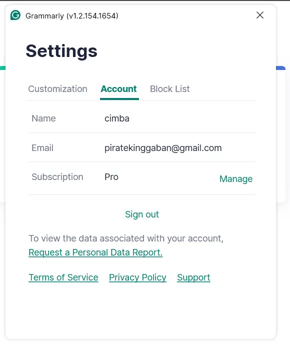This screenshot has width=290, height=355.
Task: Open the Terms of Service link
Action: 63,277
